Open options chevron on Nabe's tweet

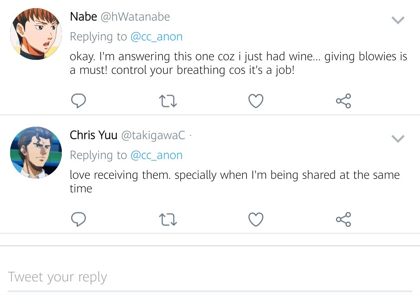click(x=398, y=20)
